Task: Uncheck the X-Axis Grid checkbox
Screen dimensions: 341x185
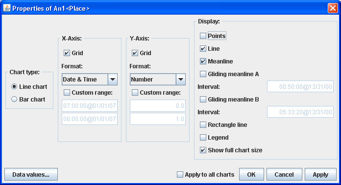Action: click(67, 53)
